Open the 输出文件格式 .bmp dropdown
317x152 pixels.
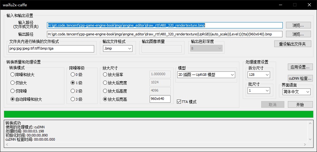118,49
